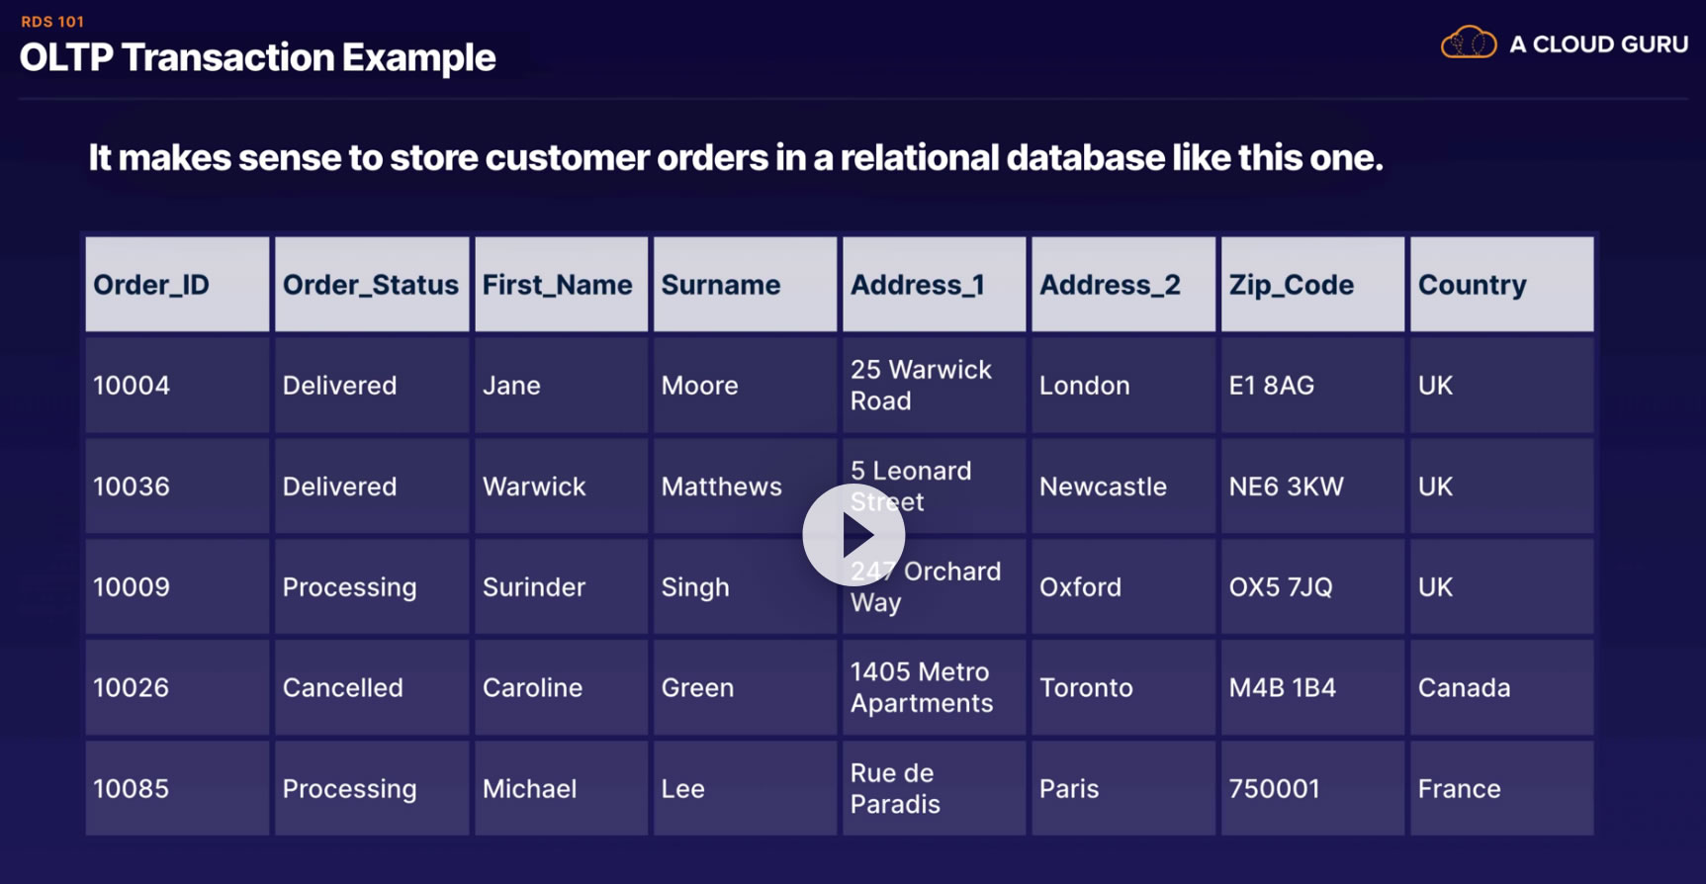
Task: Click the A CLOUD GURU brand text
Action: (1598, 44)
